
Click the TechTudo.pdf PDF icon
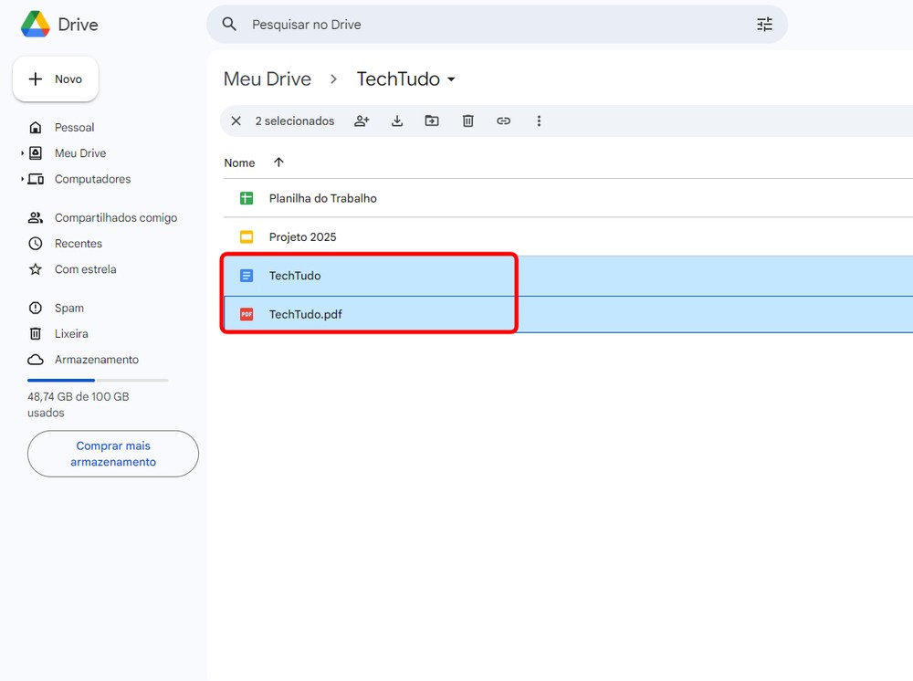coord(245,314)
